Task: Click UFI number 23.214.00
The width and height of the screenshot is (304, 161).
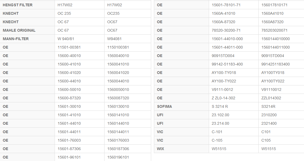Action: click(220, 123)
